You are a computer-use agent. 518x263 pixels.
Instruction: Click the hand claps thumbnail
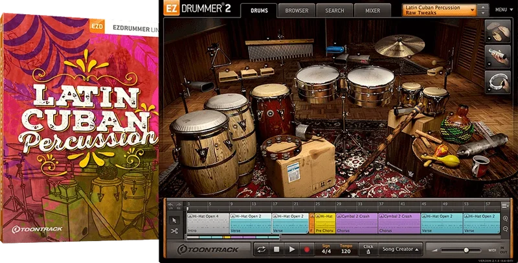497,30
